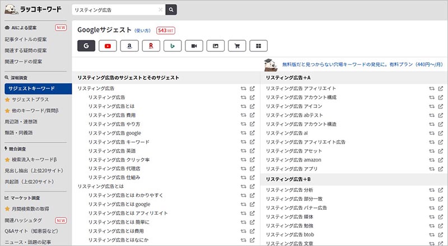
Task: Open リスティング広告 費用 in external link
Action: pos(252,115)
